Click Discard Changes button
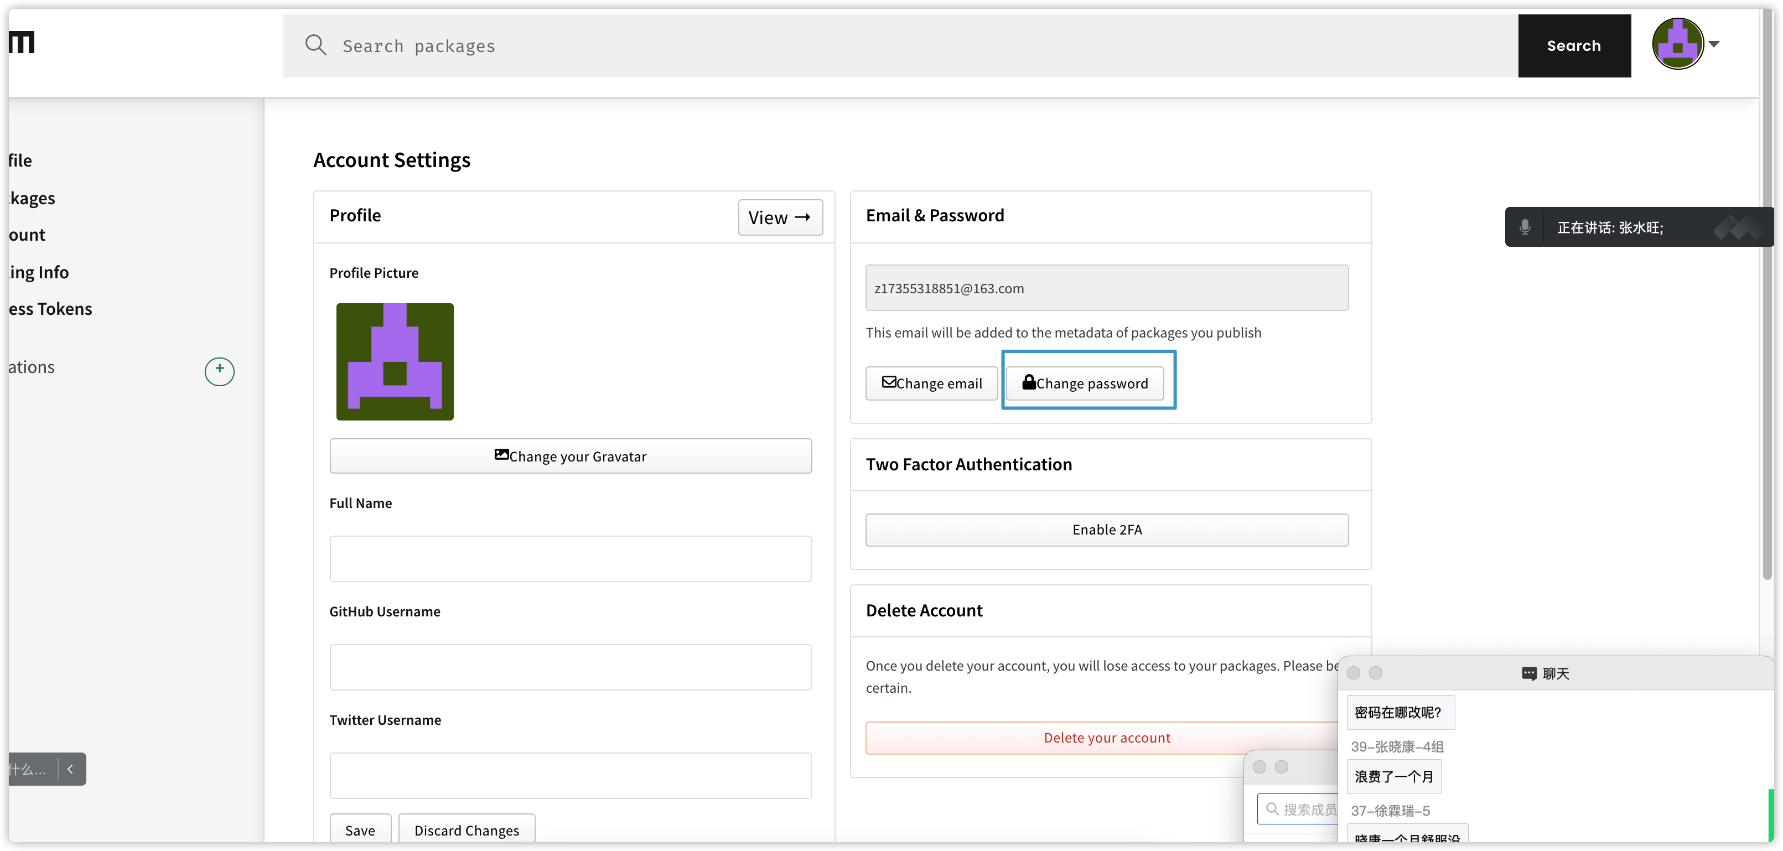This screenshot has width=1783, height=851. pos(467,829)
